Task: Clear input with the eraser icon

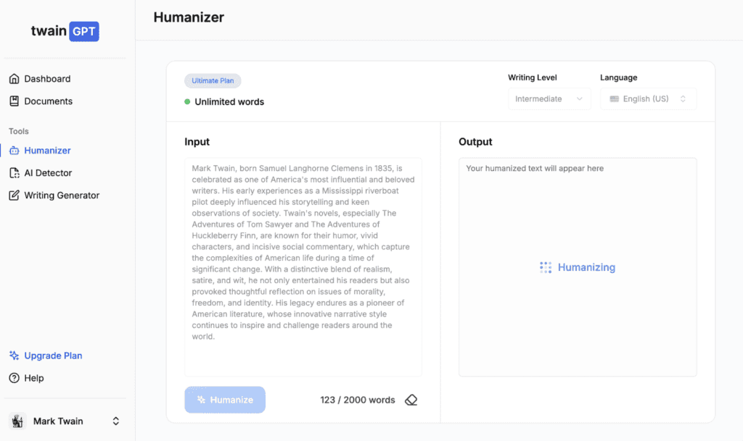Action: [x=411, y=400]
